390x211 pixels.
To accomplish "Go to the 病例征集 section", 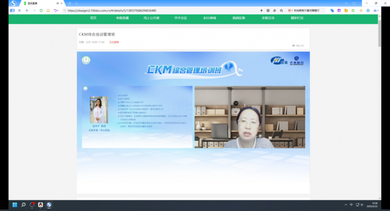I will (x=239, y=18).
